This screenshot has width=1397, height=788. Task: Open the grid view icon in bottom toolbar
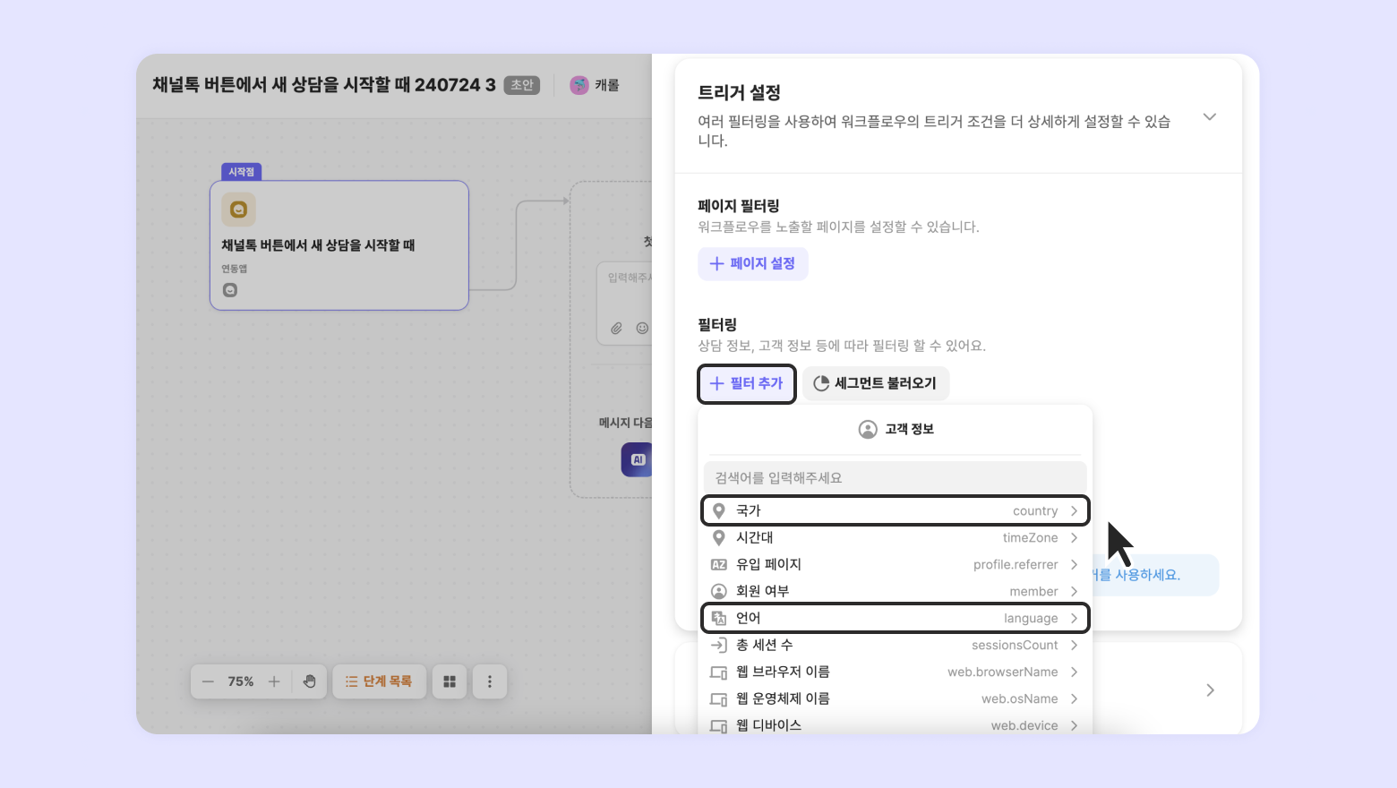(x=450, y=681)
